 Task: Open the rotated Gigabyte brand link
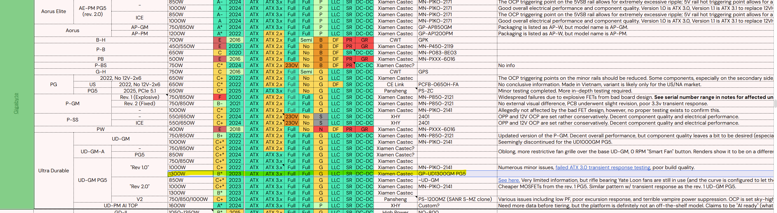coord(16,103)
